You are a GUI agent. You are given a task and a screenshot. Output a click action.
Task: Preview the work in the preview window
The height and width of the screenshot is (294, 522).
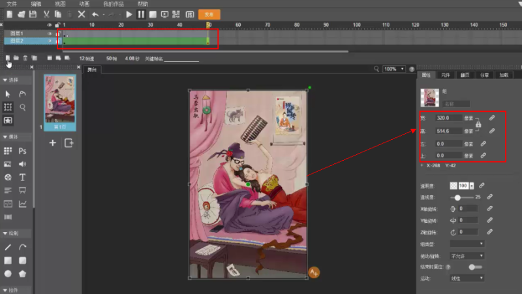click(164, 14)
